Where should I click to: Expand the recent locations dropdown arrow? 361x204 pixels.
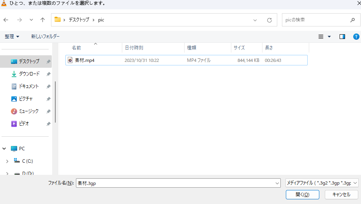tap(31, 20)
